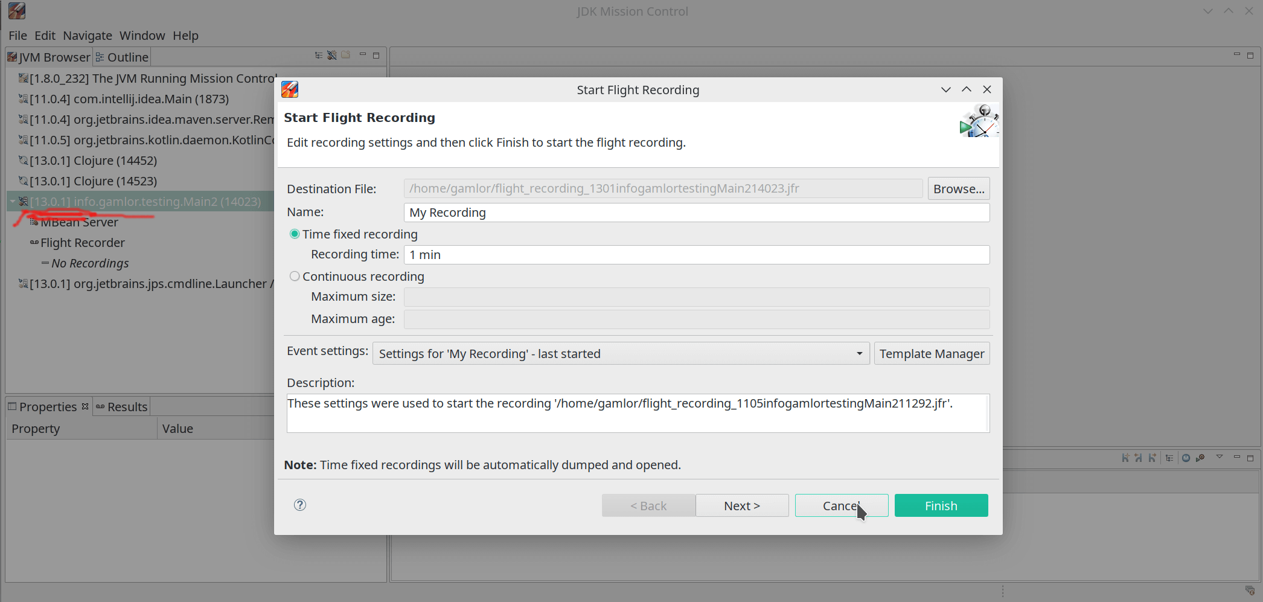Viewport: 1263px width, 602px height.
Task: Click the new folder icon in JVM Browser toolbar
Action: 346,55
